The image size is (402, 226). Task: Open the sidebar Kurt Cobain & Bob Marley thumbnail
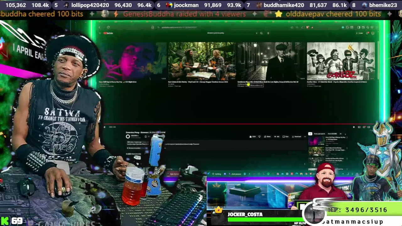[x=317, y=151]
